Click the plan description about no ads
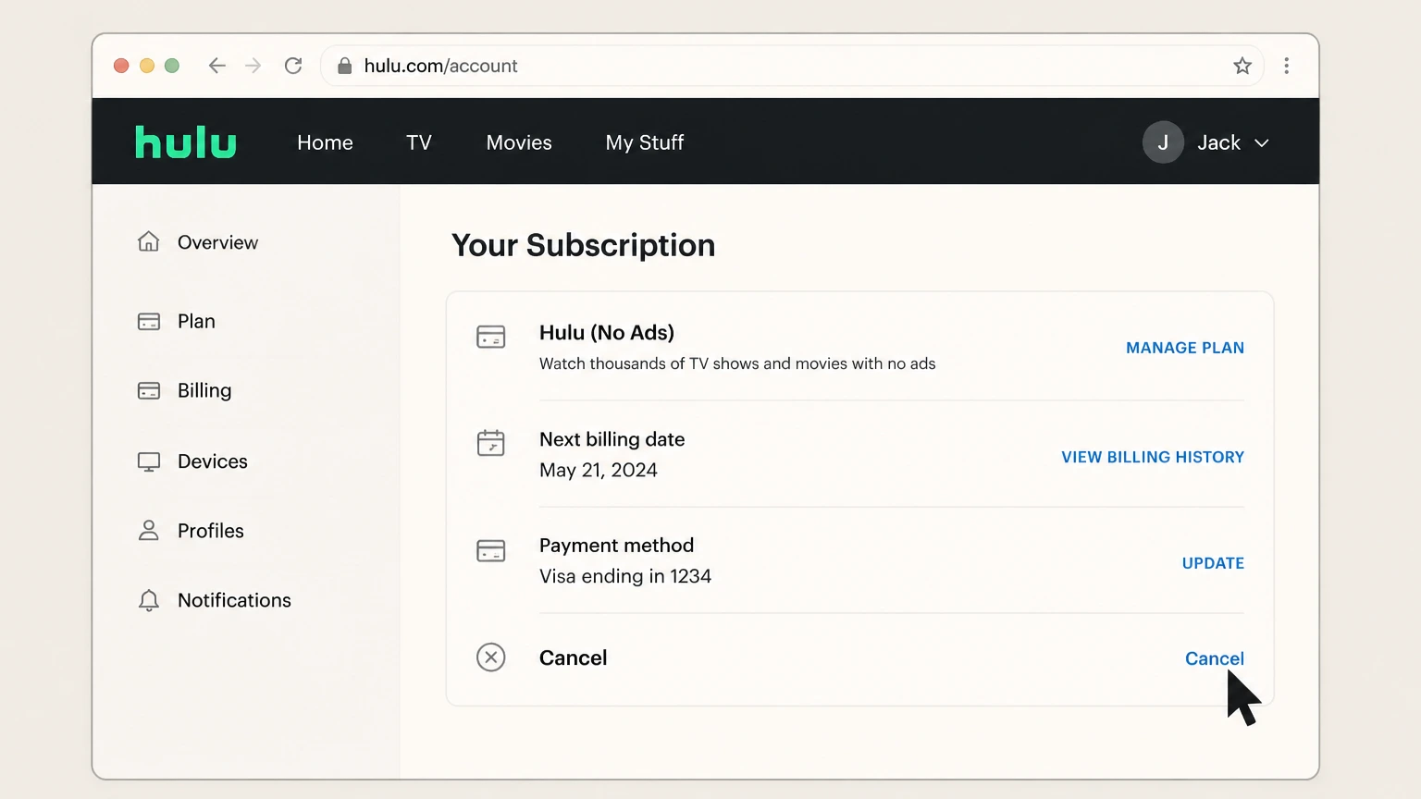Screen dimensions: 1421x799 737,363
